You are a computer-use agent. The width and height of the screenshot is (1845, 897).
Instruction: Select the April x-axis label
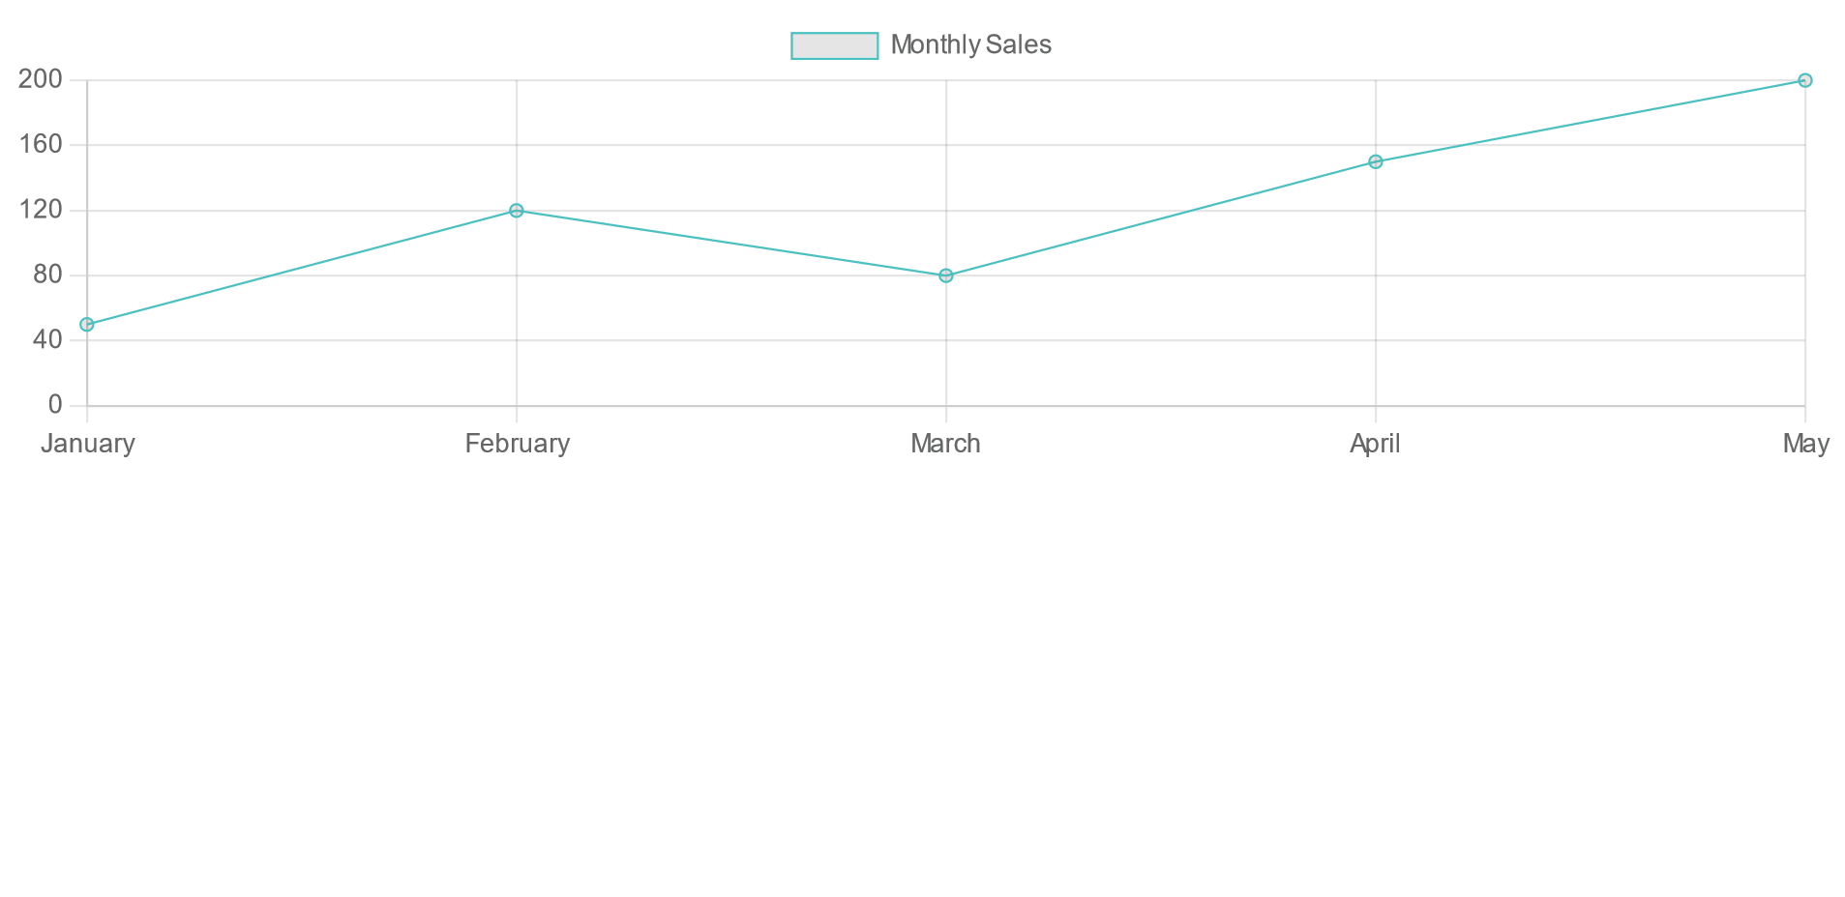coord(1376,444)
